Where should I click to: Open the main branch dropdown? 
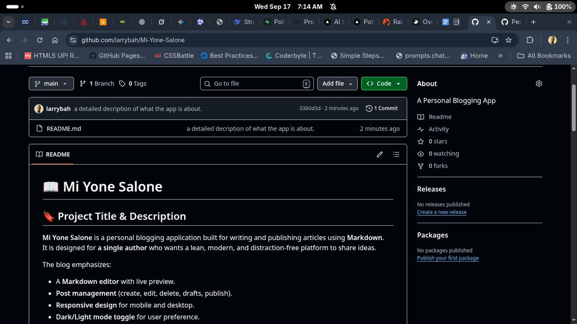[51, 84]
